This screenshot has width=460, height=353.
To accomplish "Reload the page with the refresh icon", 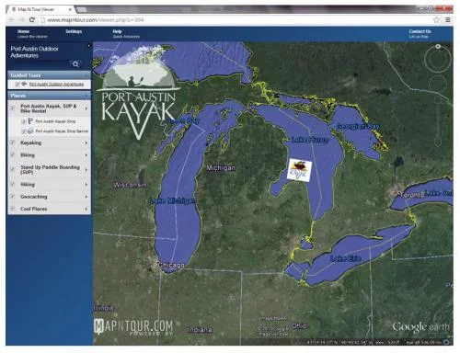I will click(x=32, y=20).
